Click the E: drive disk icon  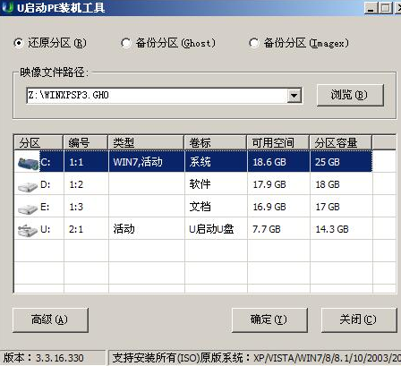pyautogui.click(x=28, y=209)
